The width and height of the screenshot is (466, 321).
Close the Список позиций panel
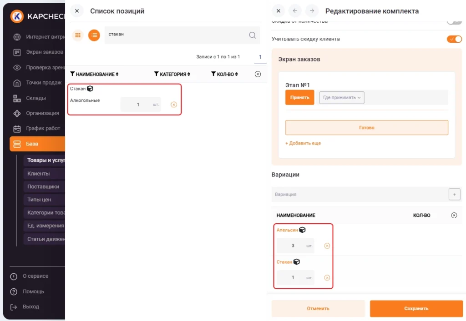click(77, 11)
